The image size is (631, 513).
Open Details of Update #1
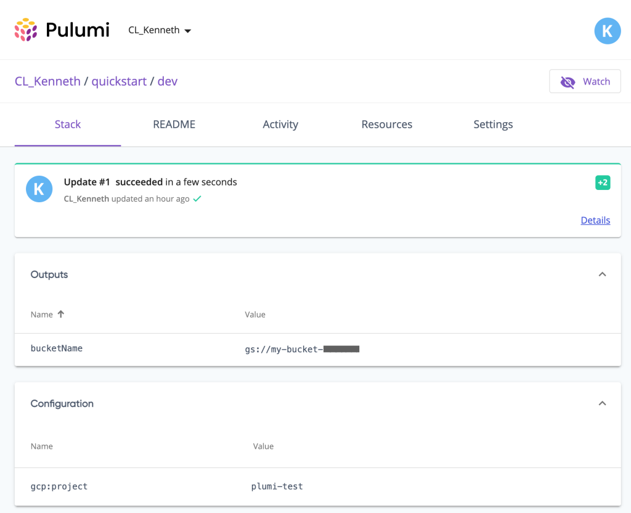(595, 220)
